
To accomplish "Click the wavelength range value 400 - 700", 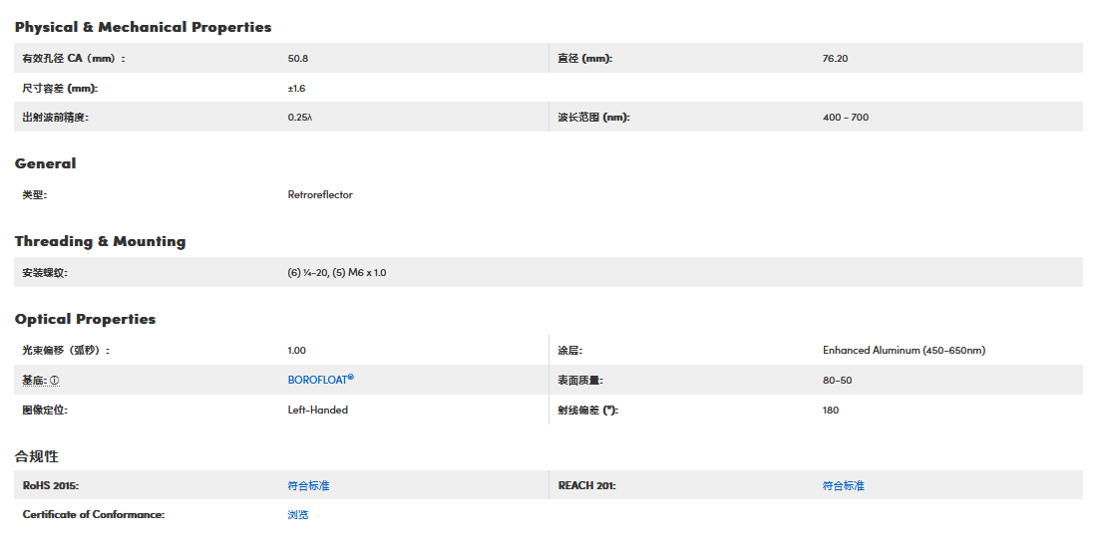I will (845, 118).
